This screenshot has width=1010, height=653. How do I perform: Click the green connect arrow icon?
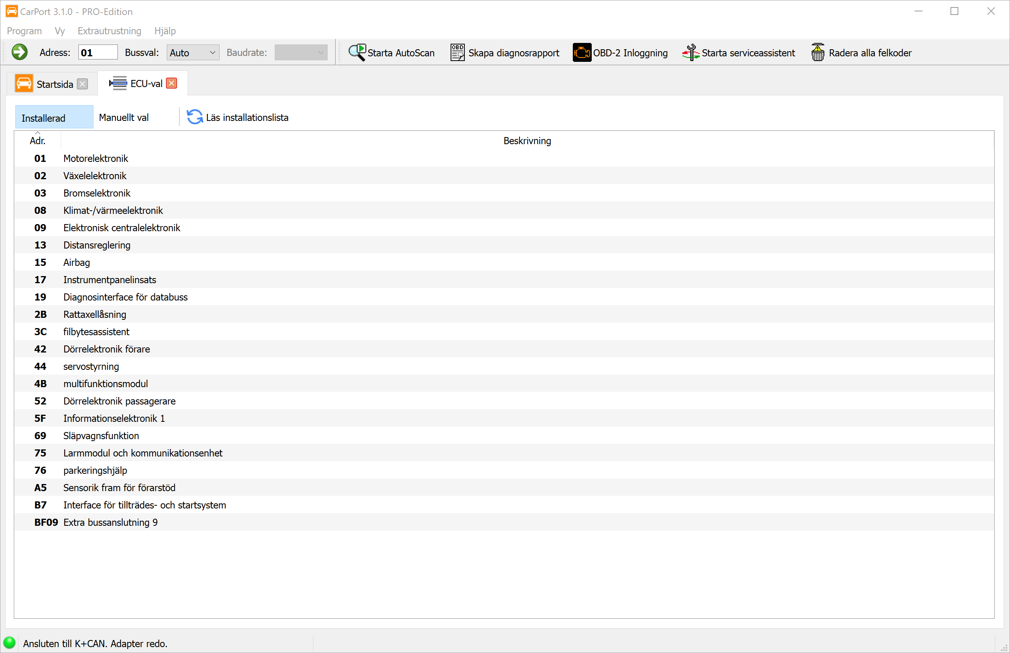[x=20, y=53]
